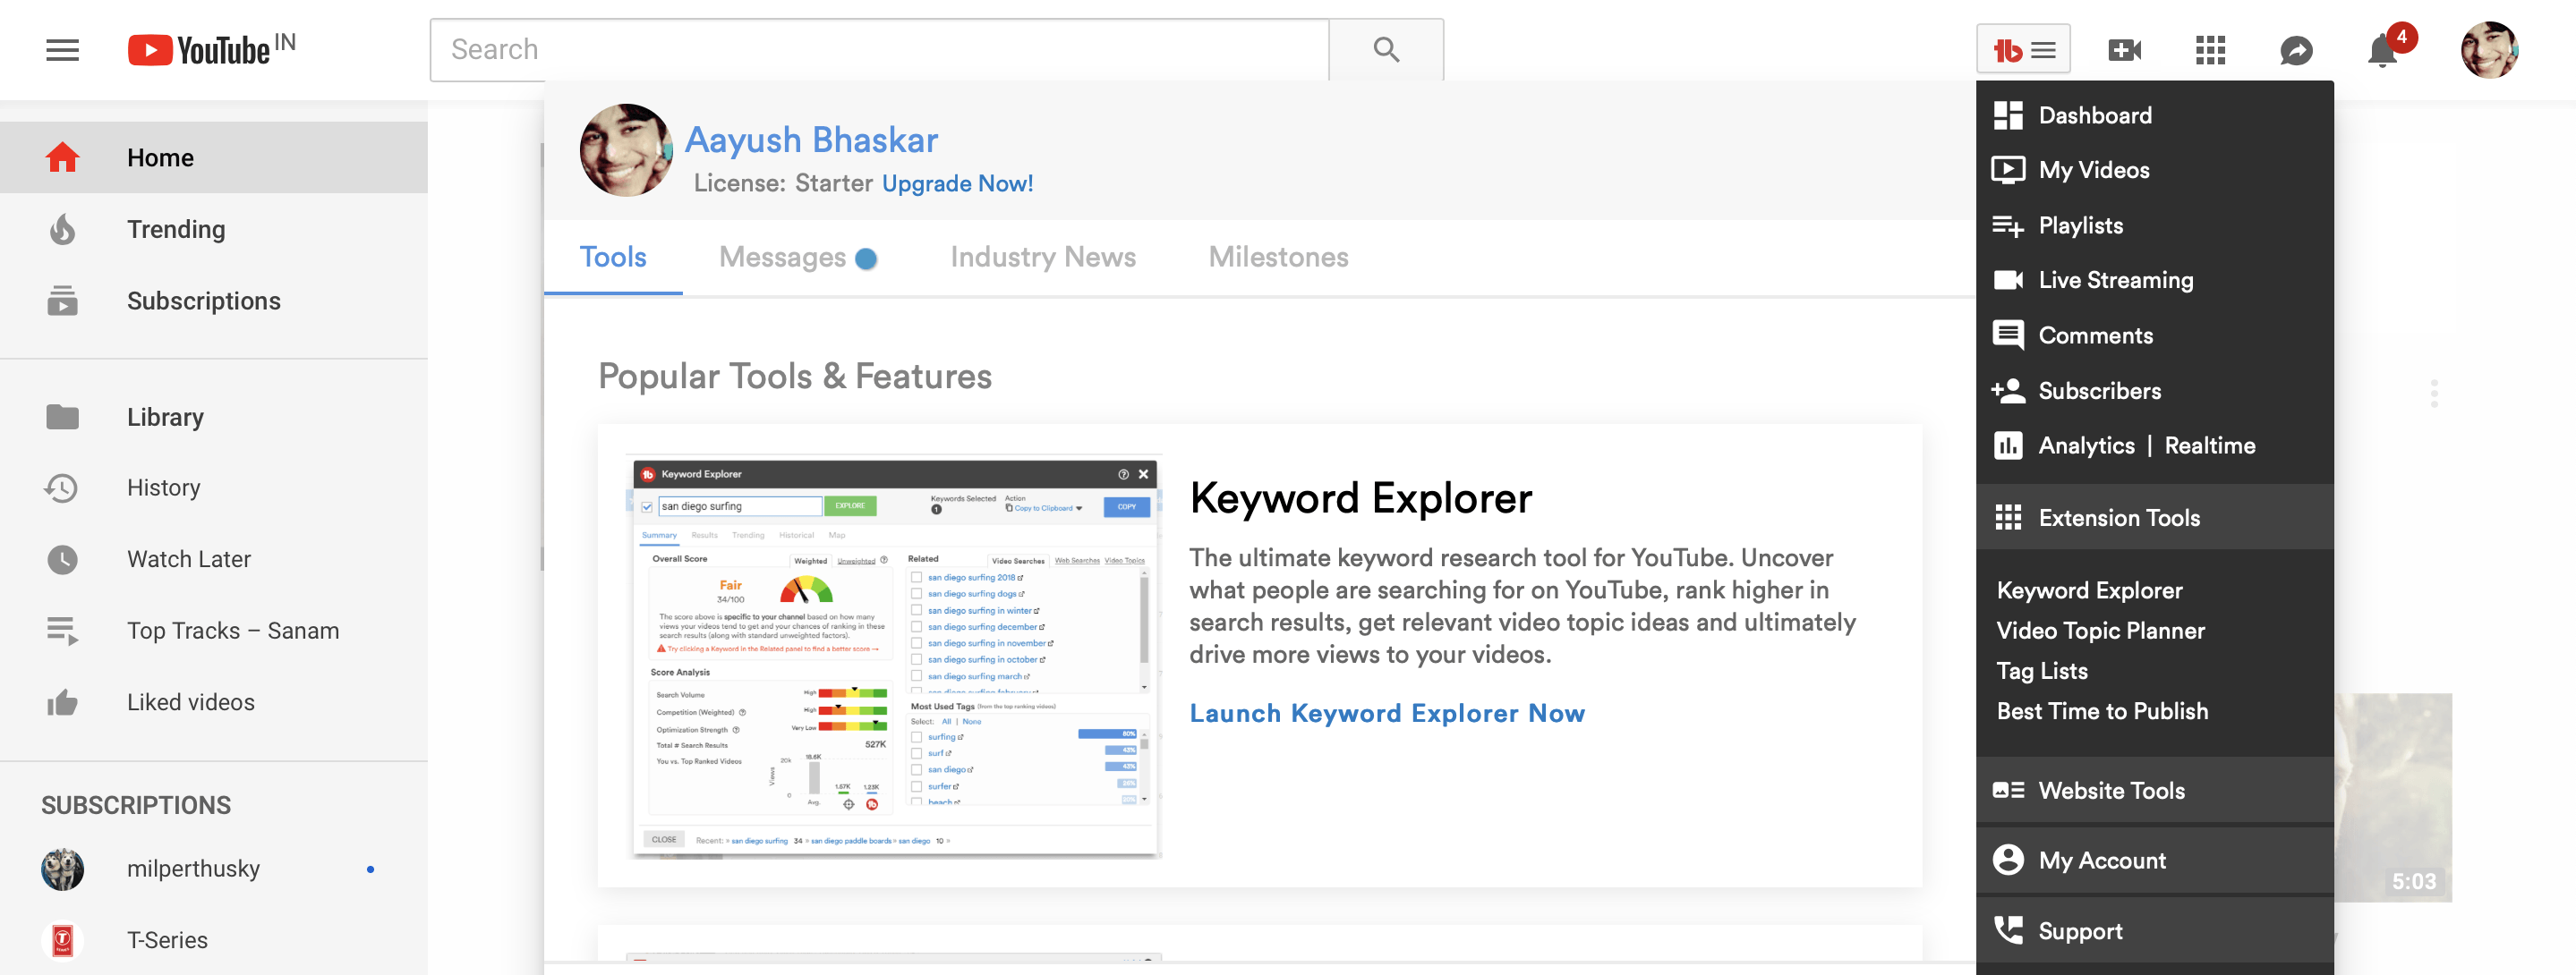Click the Website Tools icon
2576x975 pixels.
(2008, 790)
